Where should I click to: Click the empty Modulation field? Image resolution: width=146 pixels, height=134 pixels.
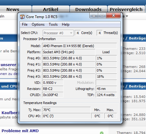pos(106,83)
